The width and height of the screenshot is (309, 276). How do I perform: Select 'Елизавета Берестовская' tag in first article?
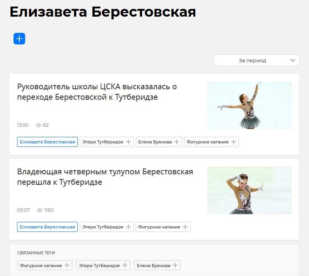(47, 142)
